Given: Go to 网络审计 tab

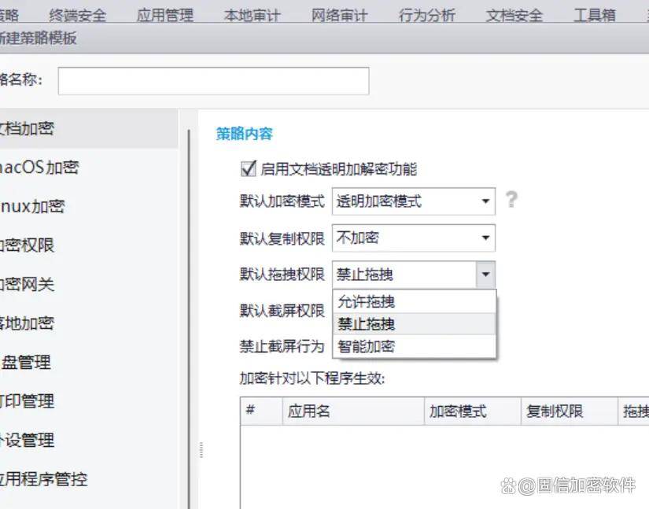Looking at the screenshot, I should click(x=339, y=15).
